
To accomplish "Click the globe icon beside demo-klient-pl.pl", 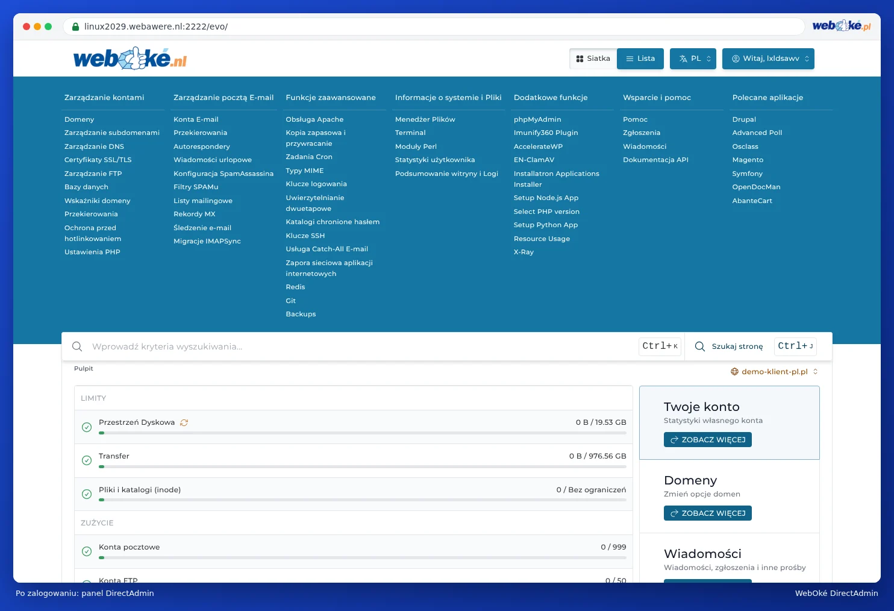I will pyautogui.click(x=734, y=372).
